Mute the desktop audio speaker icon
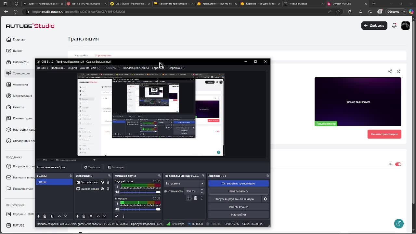This screenshot has width=416, height=234. click(117, 192)
